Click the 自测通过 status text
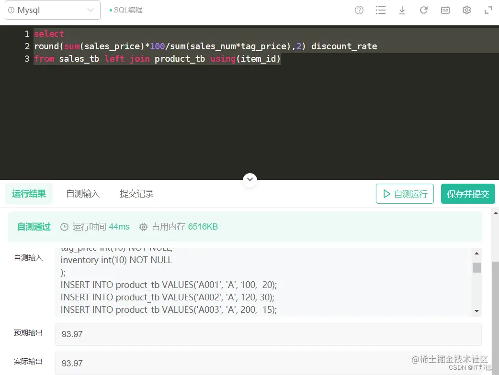This screenshot has height=375, width=499. point(34,227)
